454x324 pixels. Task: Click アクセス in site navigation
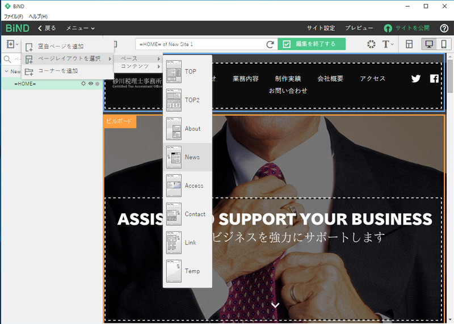click(373, 78)
